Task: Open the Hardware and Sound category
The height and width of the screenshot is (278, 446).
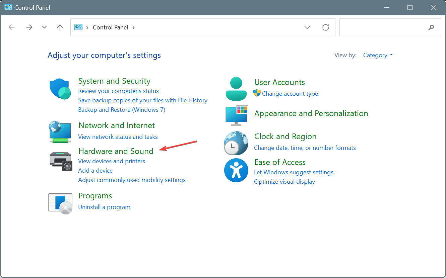Action: [116, 151]
